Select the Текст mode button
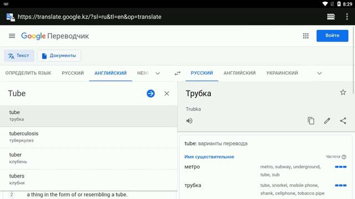355x199 pixels. 19,56
